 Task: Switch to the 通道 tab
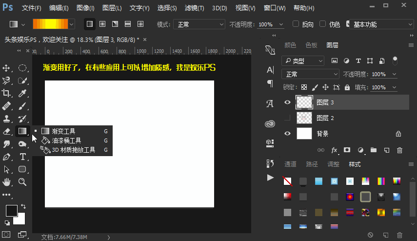click(290, 164)
